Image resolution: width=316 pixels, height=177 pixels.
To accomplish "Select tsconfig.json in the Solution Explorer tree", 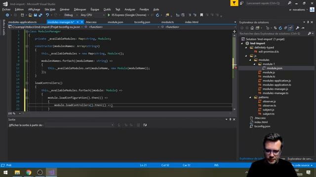I will (262, 126).
